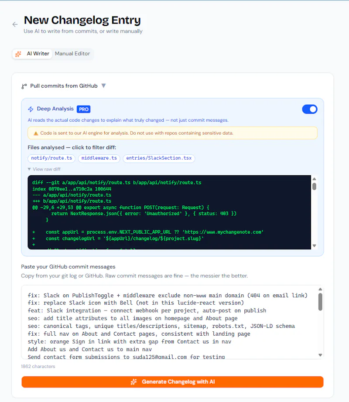
Task: Click the AI Writer sparkle icon
Action: pos(18,54)
